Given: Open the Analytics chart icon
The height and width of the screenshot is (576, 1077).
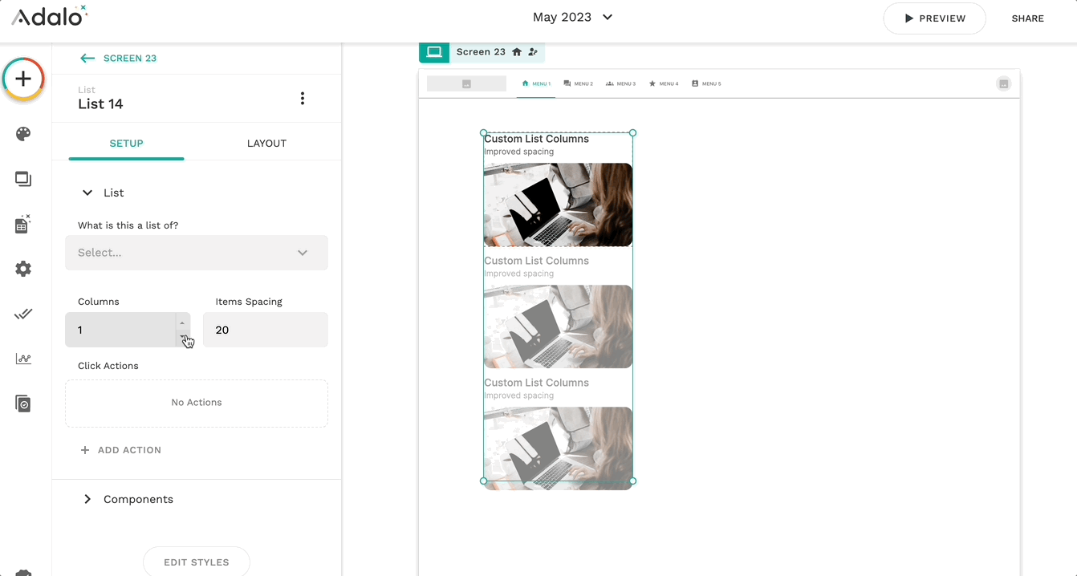Looking at the screenshot, I should click(x=23, y=359).
